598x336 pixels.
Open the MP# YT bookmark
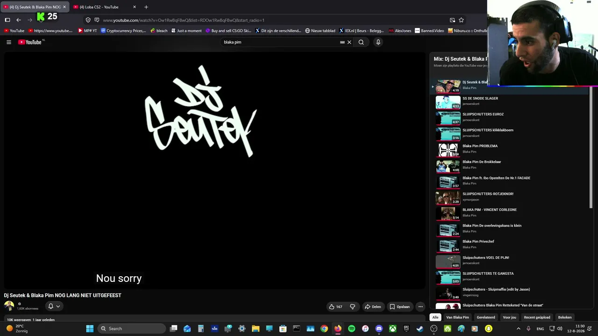pos(87,31)
